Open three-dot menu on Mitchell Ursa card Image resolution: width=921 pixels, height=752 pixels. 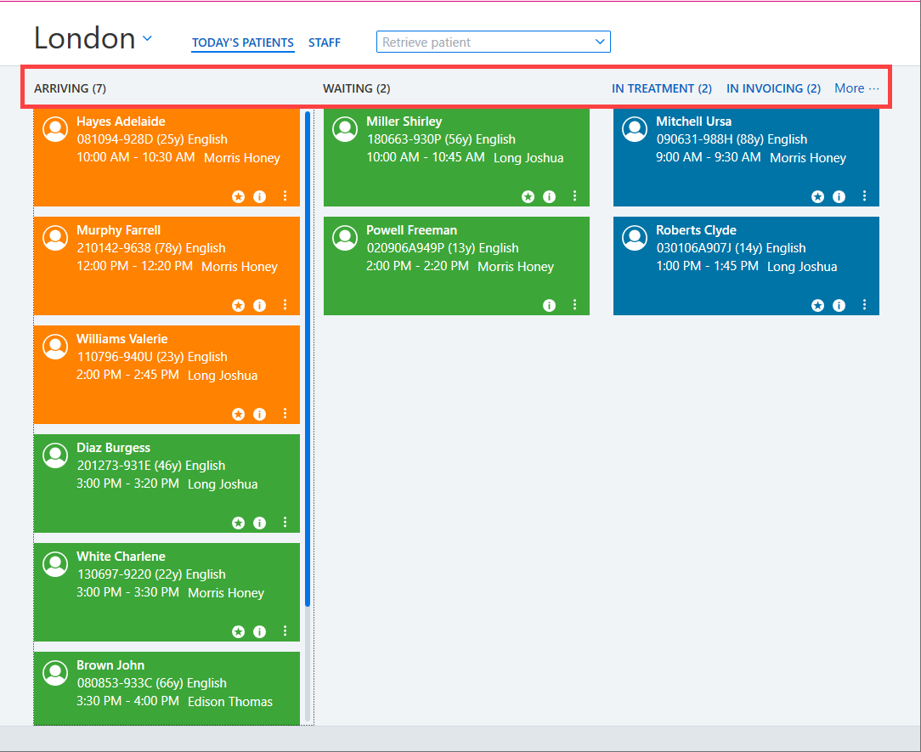pyautogui.click(x=864, y=196)
